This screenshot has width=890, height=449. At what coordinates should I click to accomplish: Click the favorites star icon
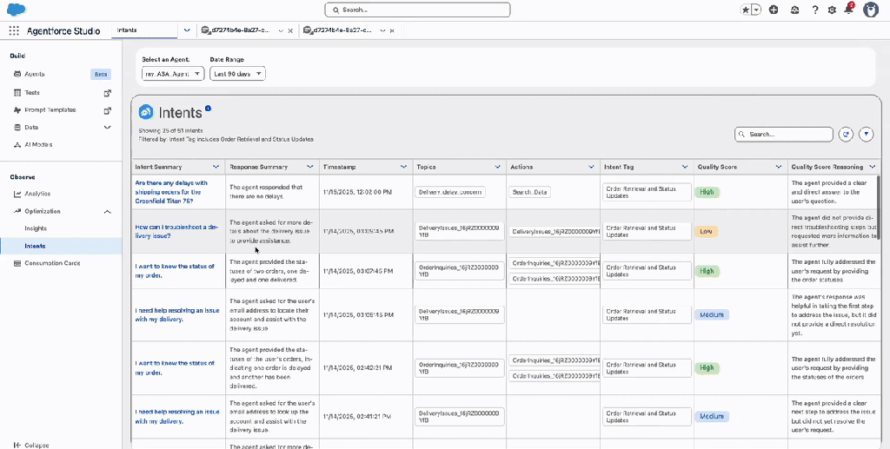tap(746, 10)
